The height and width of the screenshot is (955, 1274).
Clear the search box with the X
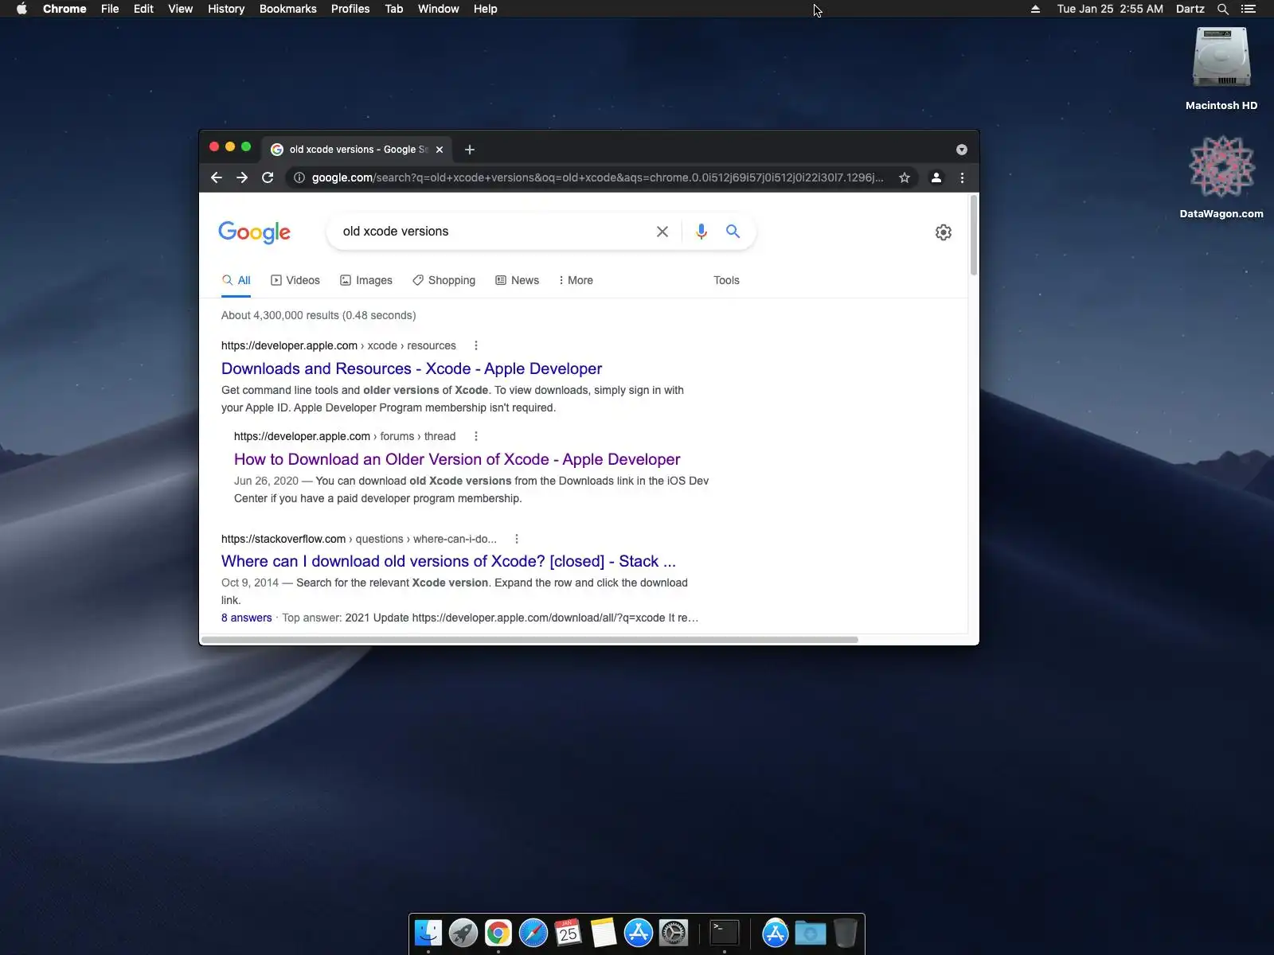662,232
